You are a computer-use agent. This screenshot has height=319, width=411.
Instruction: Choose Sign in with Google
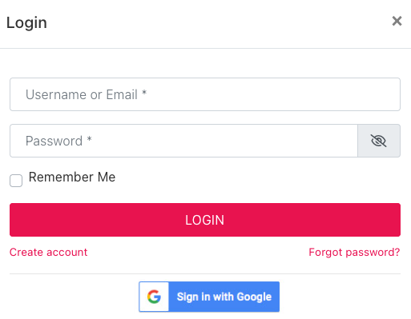(x=209, y=297)
